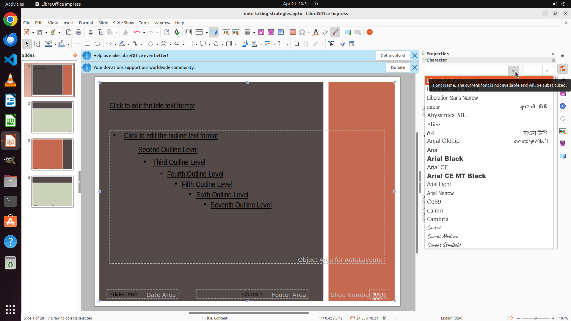Image resolution: width=571 pixels, height=321 pixels.
Task: Select Arial Black in font list
Action: tap(445, 159)
